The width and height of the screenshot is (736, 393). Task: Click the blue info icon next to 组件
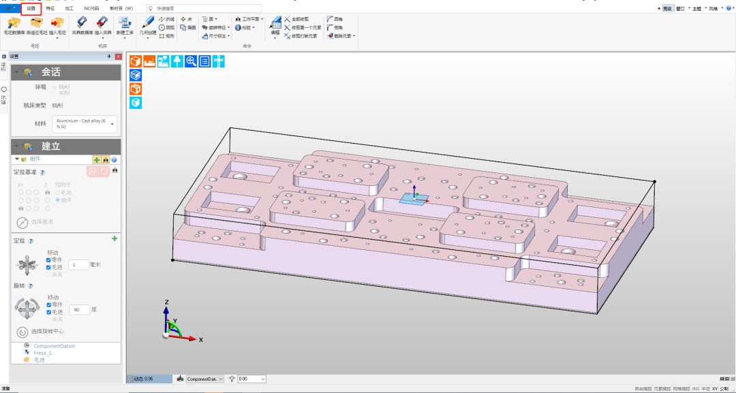point(114,160)
